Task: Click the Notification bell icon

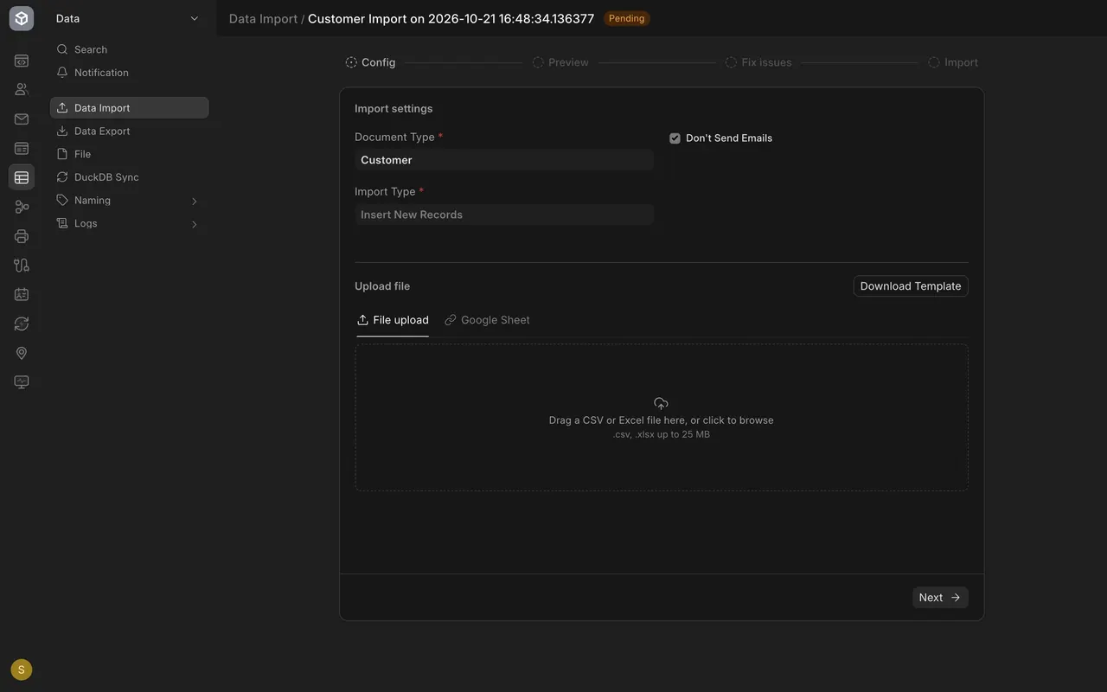Action: coord(62,73)
